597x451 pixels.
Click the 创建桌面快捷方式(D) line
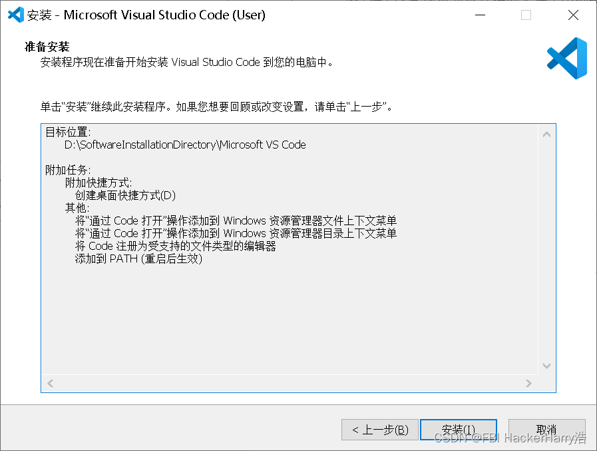tap(125, 196)
